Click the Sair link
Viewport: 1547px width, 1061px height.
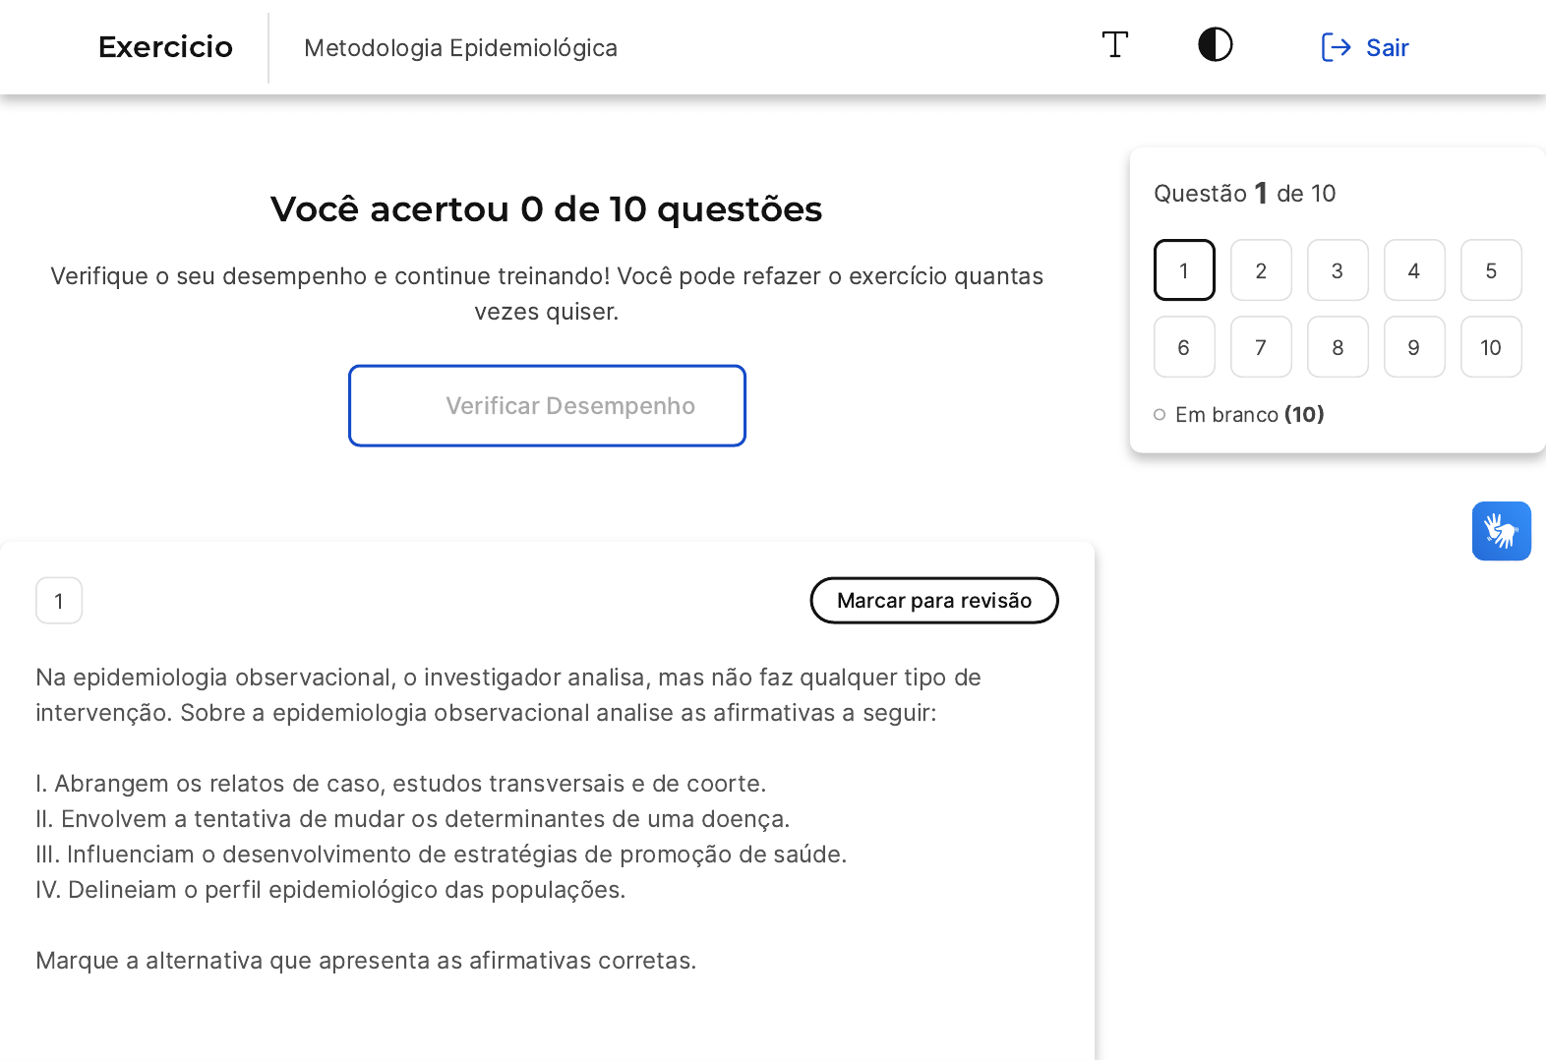click(1387, 47)
